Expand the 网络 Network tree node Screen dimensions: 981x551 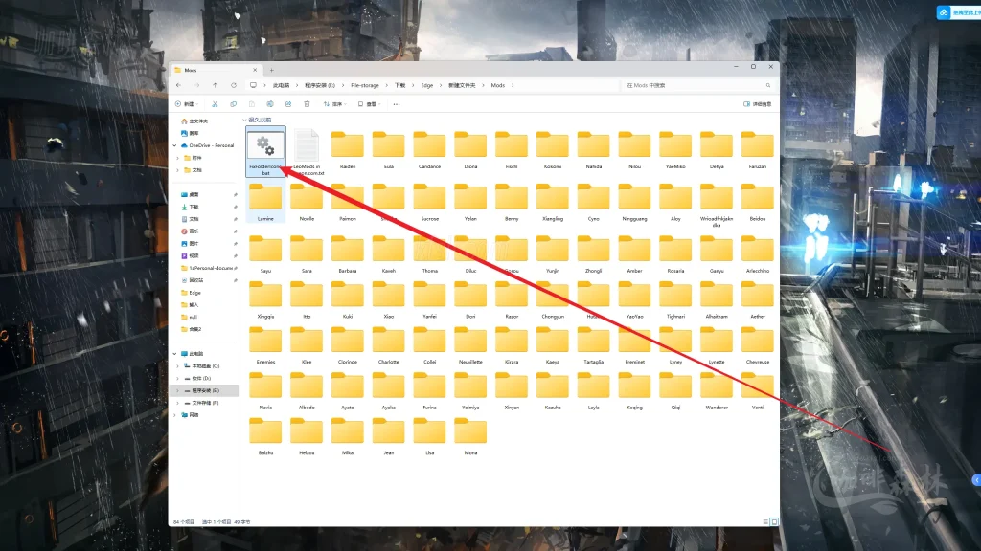click(174, 415)
